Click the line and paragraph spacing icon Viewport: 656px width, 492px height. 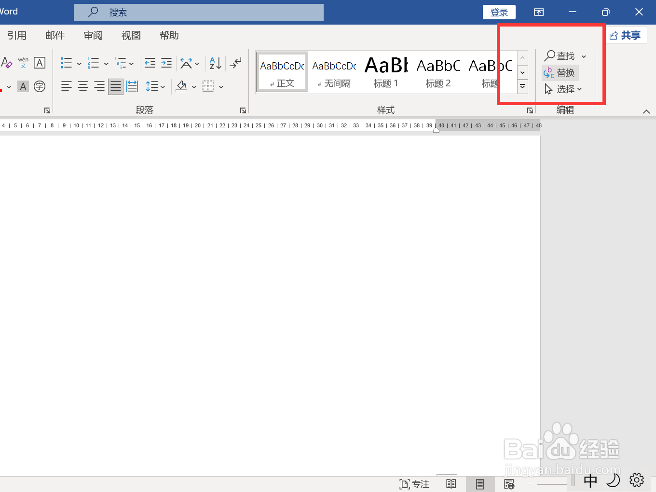(x=152, y=87)
